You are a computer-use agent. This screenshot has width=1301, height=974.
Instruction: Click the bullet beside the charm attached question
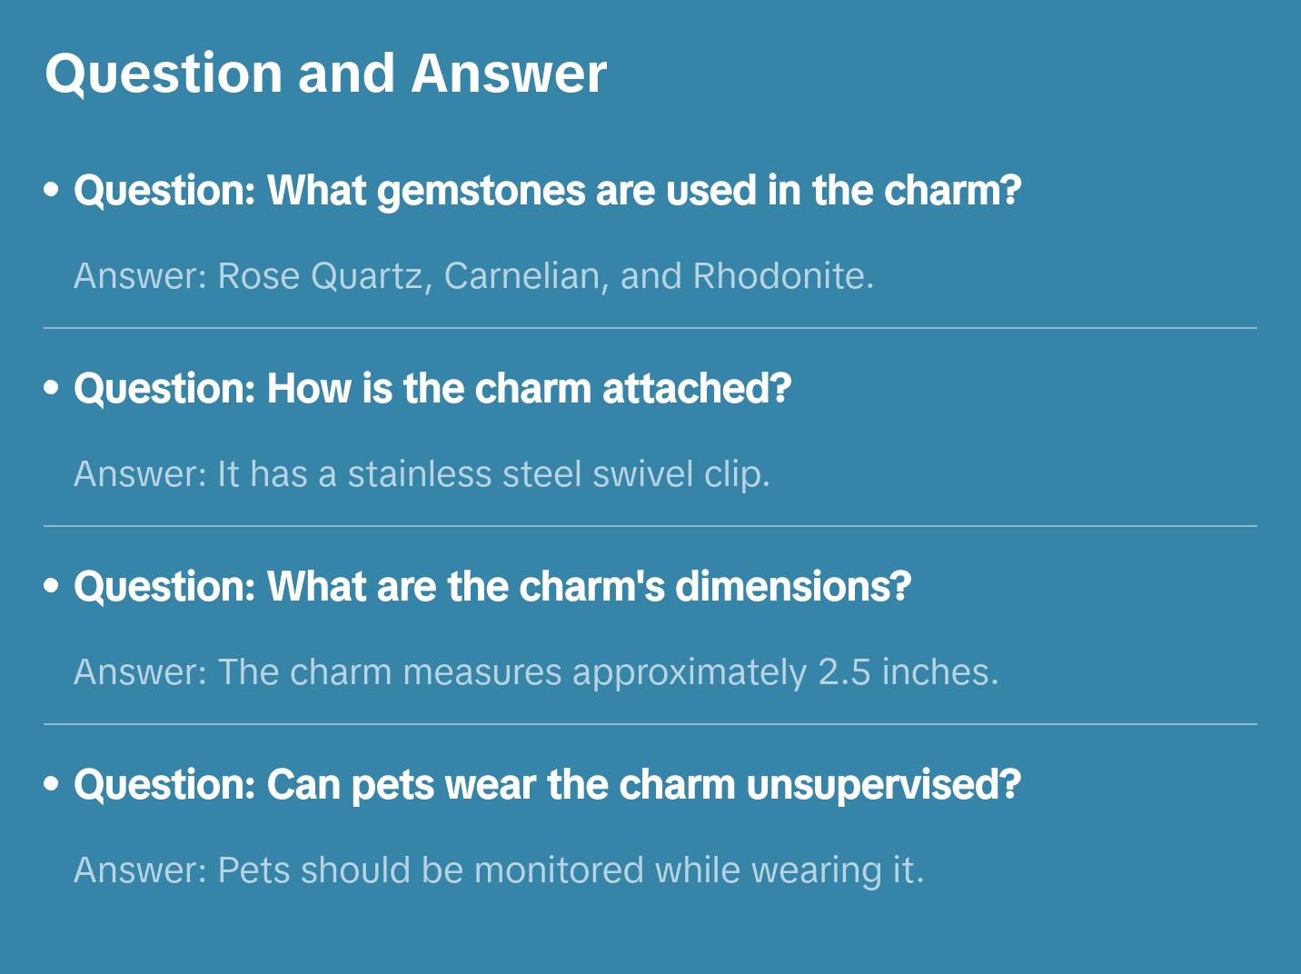[52, 388]
